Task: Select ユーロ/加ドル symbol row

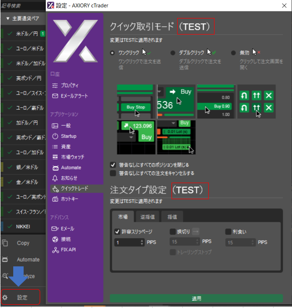Action: [x=23, y=152]
